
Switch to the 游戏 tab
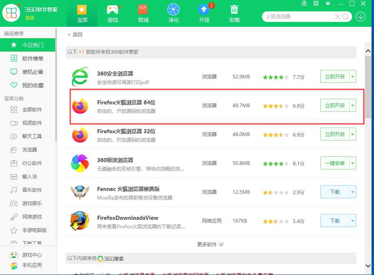(x=112, y=13)
